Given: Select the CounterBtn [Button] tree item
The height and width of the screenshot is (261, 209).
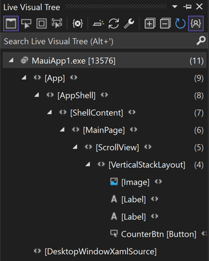Looking at the screenshot, I should pyautogui.click(x=158, y=234).
